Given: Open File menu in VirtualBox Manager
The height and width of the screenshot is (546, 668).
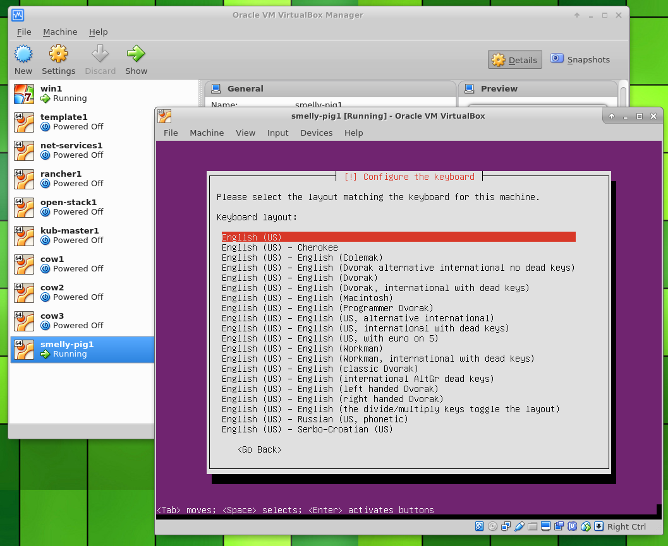Looking at the screenshot, I should coord(24,32).
